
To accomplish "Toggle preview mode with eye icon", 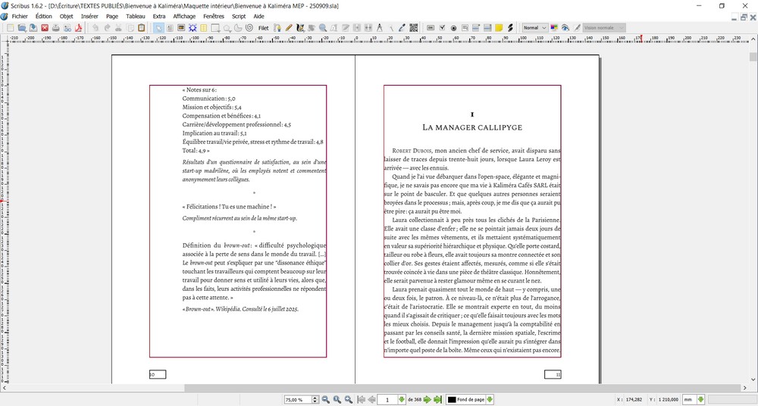I will [565, 27].
